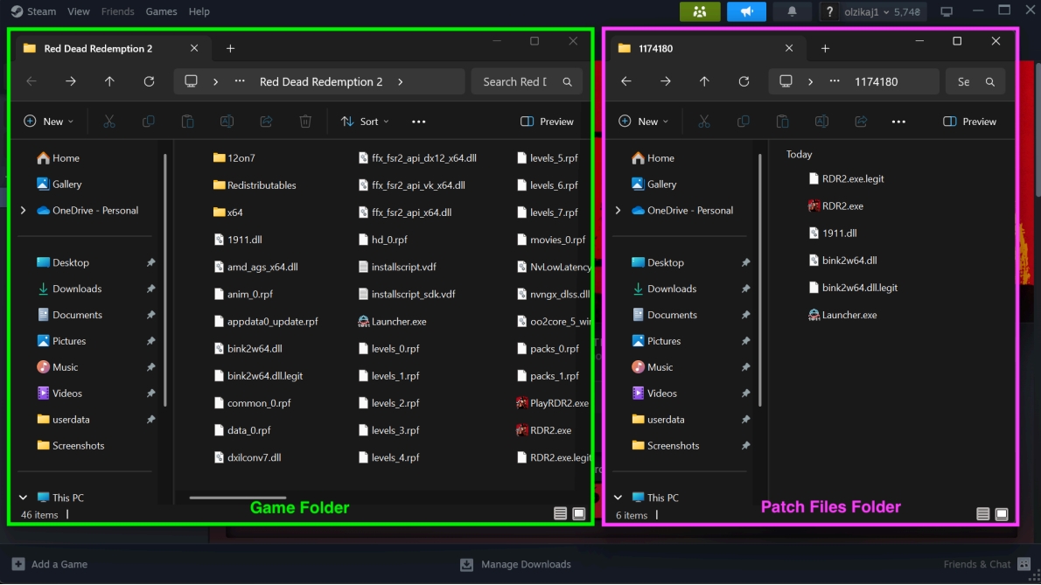The width and height of the screenshot is (1041, 585).
Task: Switch to large icons view in game folder window
Action: 579,514
